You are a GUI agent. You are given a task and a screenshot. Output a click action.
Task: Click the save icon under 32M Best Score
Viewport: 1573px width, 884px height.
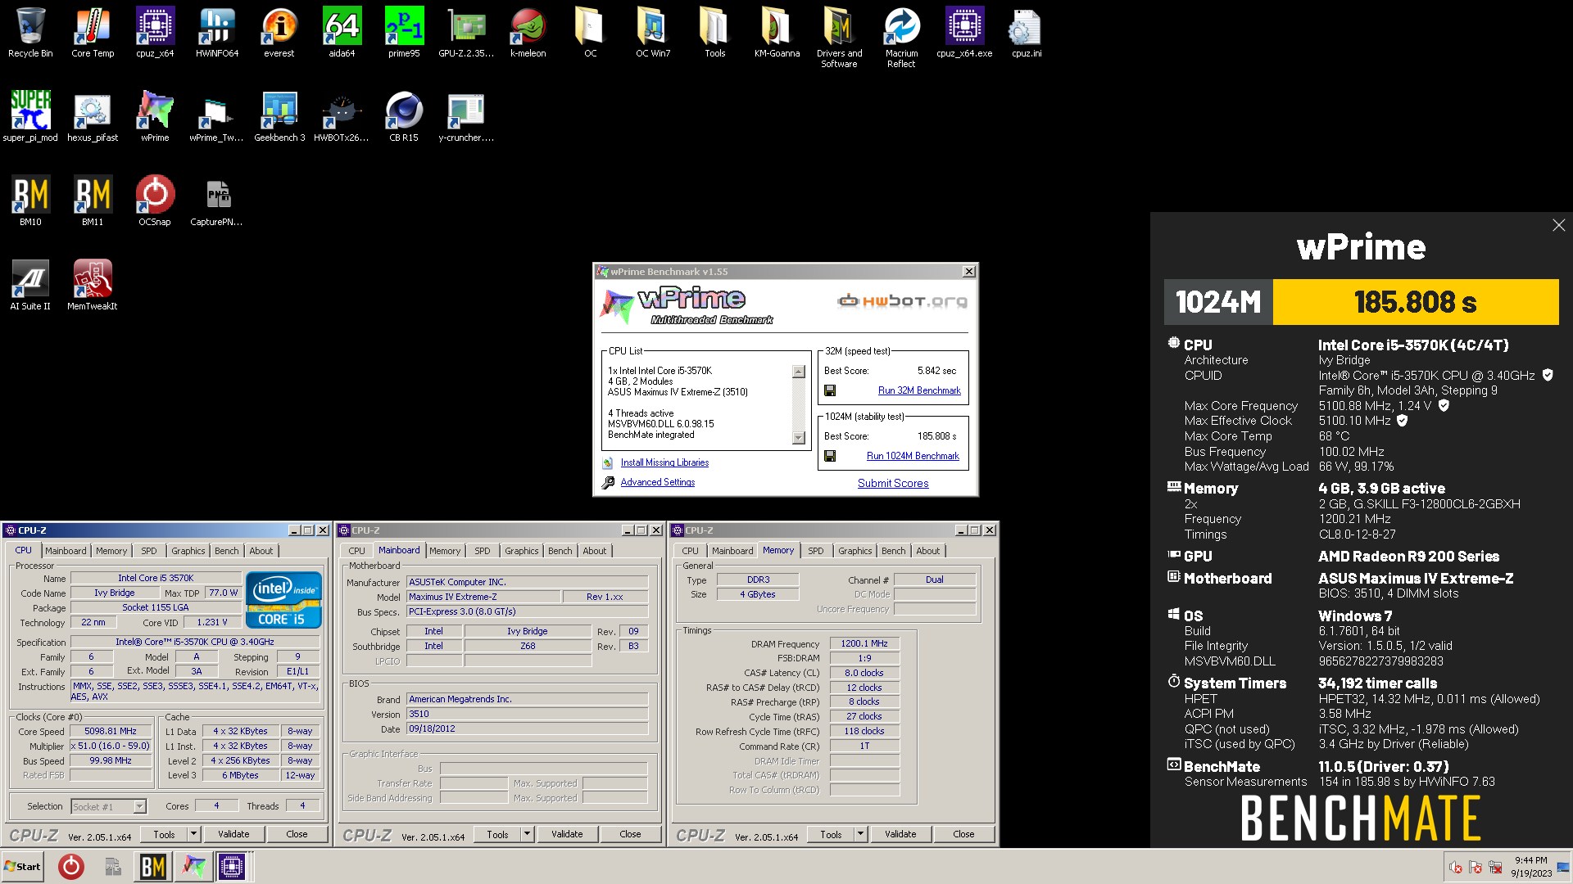(x=830, y=390)
